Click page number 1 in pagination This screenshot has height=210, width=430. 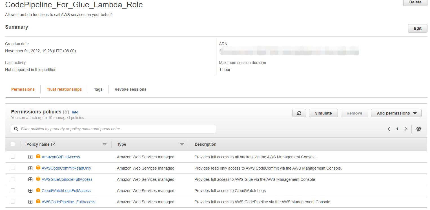(397, 129)
